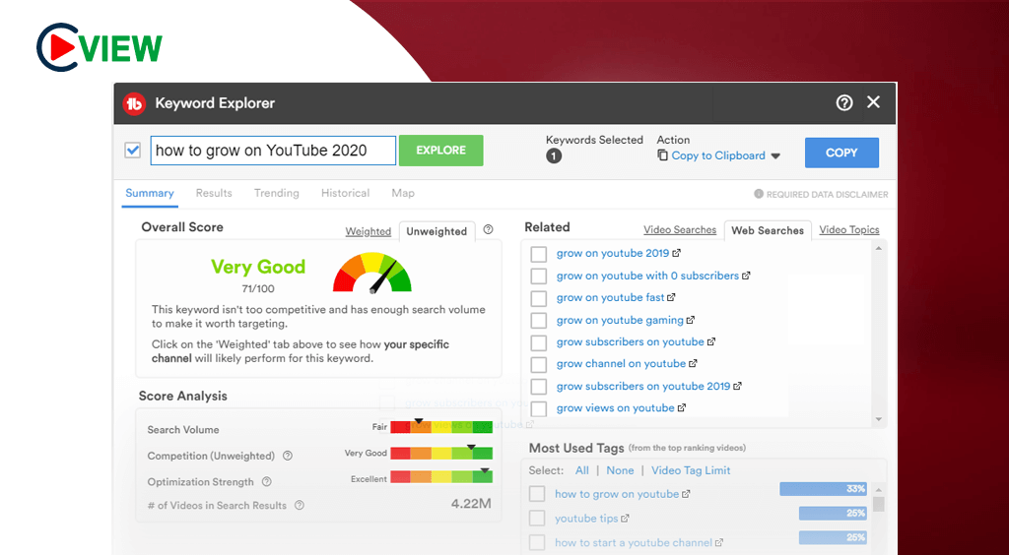The width and height of the screenshot is (1009, 555).
Task: Open Competition (Unweighted) help icon
Action: coord(288,456)
